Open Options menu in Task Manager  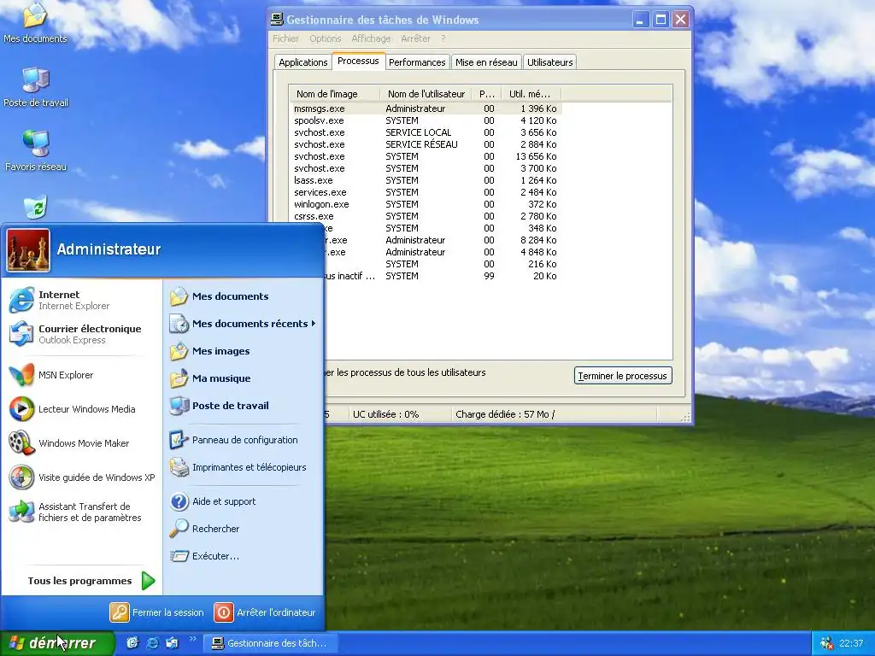326,38
